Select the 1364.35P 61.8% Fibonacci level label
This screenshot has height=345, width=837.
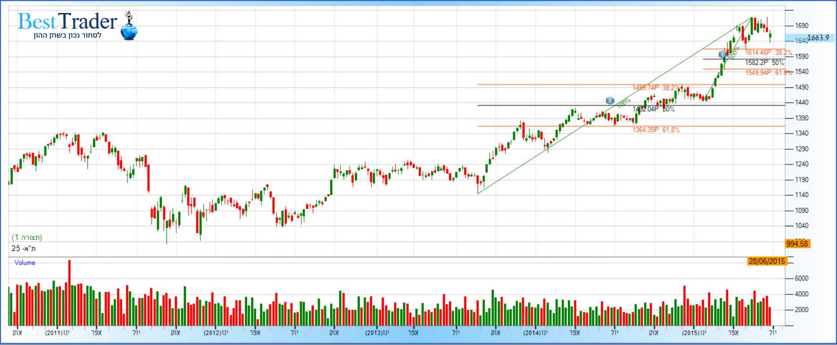[656, 130]
